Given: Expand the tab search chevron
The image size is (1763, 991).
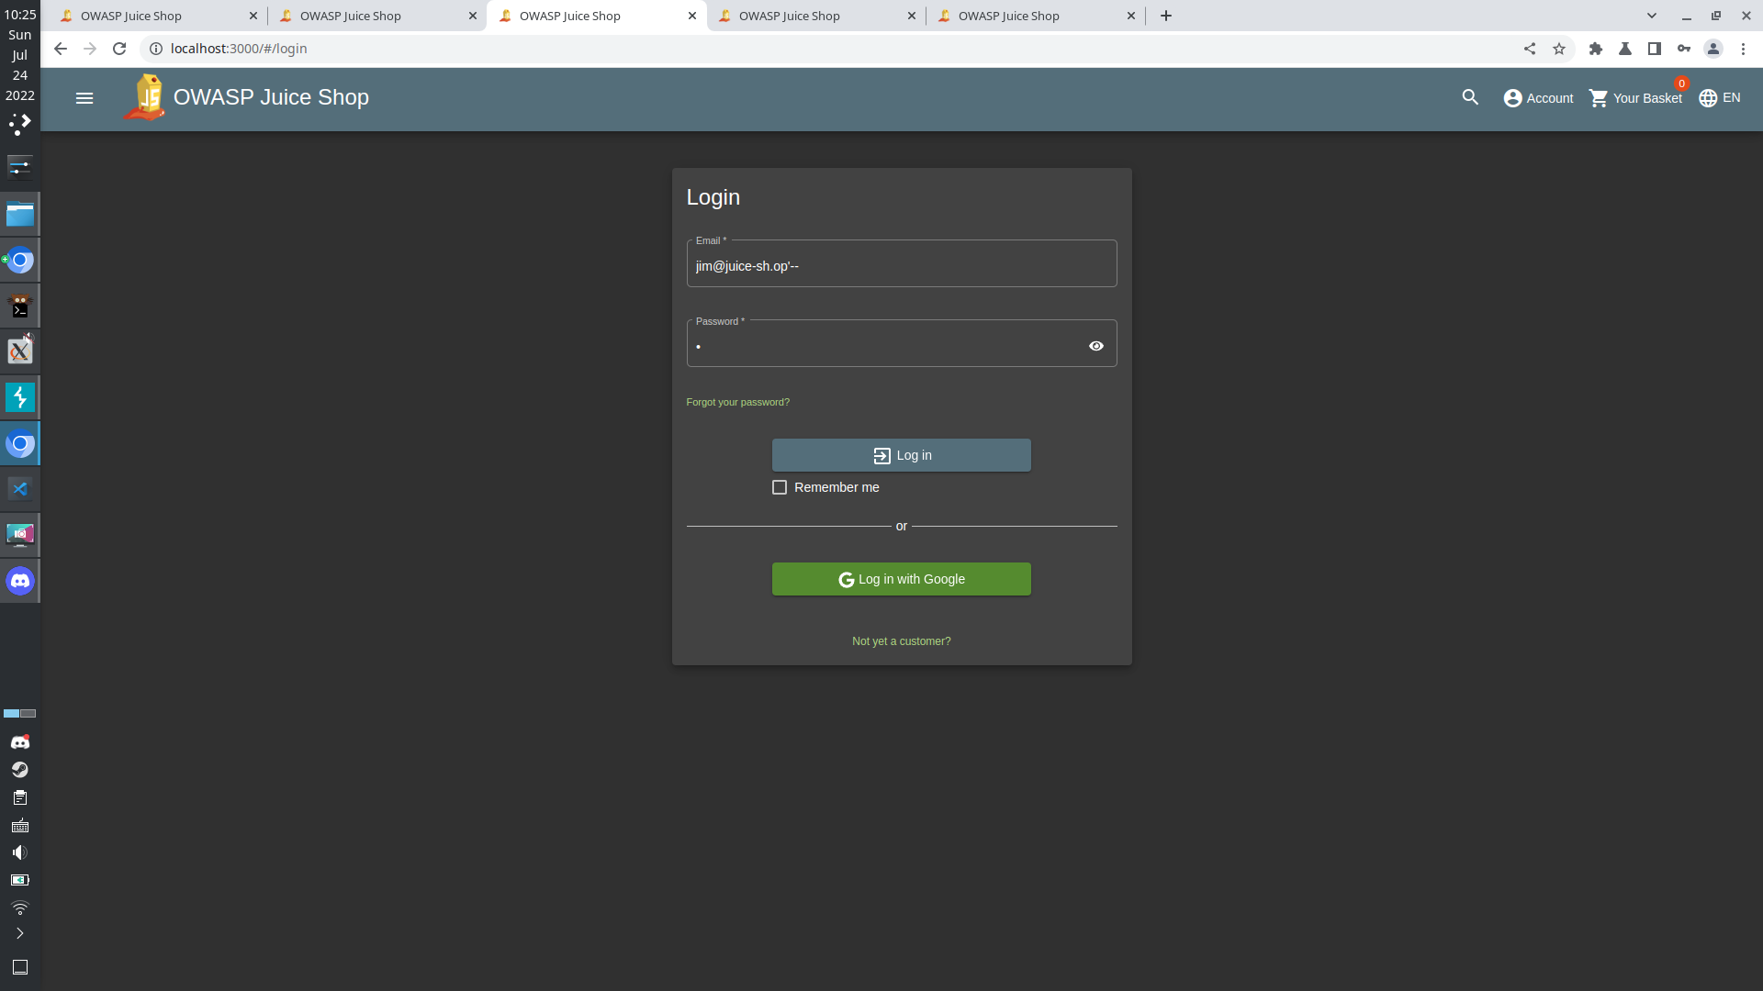Looking at the screenshot, I should [1652, 16].
